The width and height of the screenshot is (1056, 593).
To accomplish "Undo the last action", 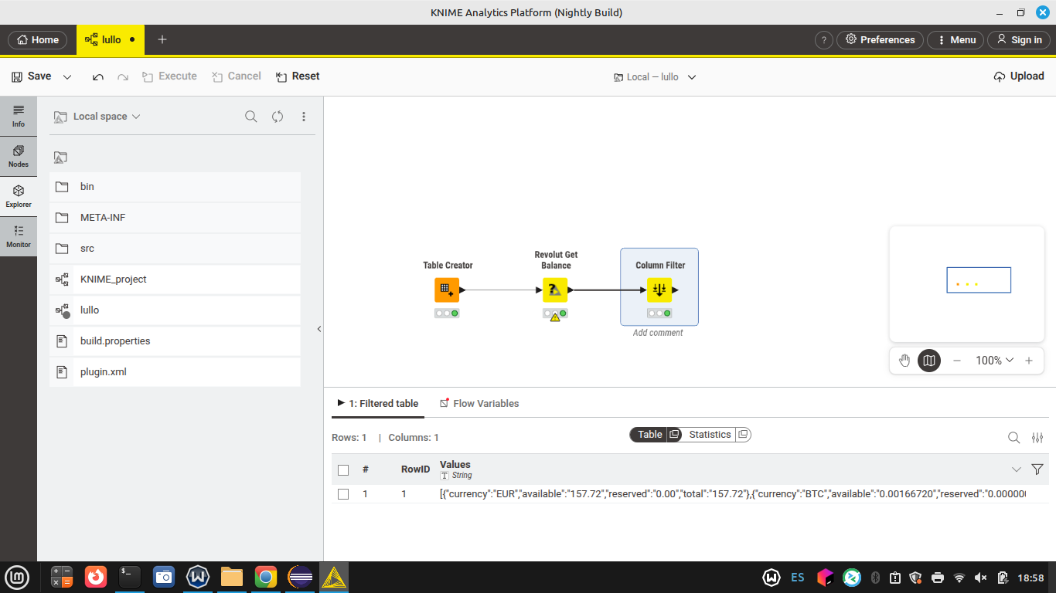I will 98,76.
